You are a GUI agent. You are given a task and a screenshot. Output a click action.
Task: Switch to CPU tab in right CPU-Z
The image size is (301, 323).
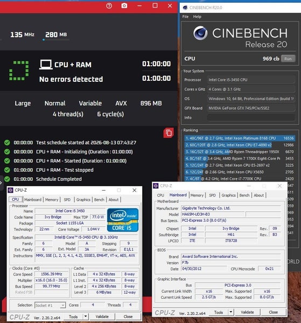(160, 195)
